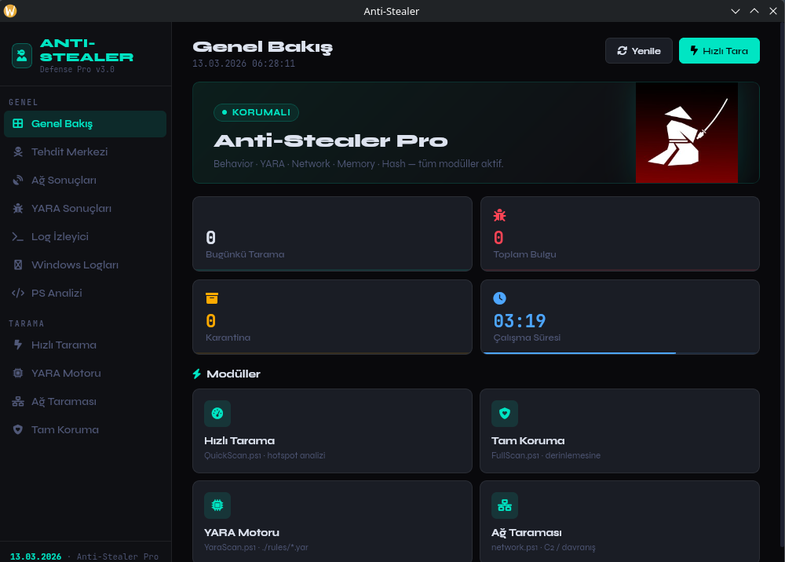Select the Tehdit Merkezi shield icon
Viewport: 785px width, 562px height.
[17, 151]
